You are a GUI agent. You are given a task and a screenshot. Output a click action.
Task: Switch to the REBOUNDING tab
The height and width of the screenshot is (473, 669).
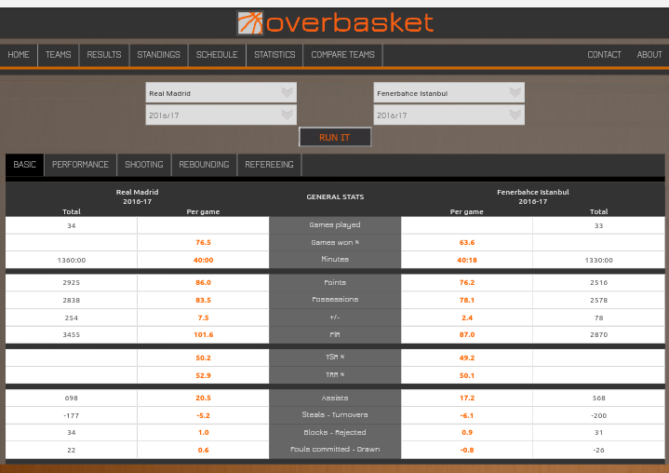click(204, 165)
